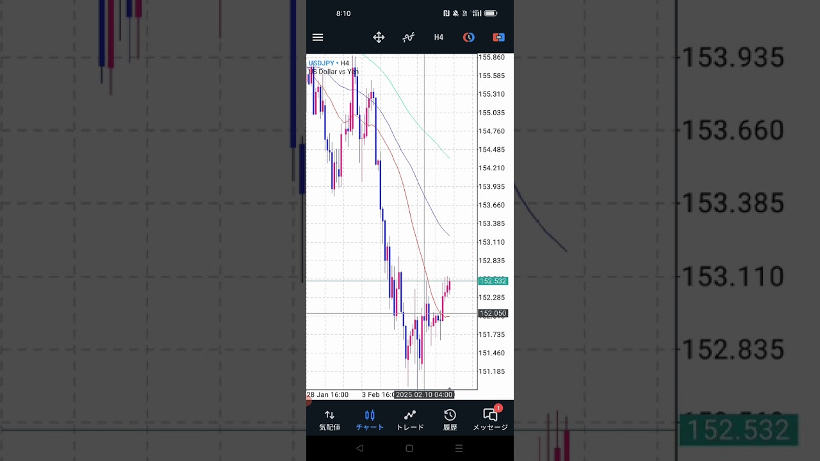The image size is (820, 461).
Task: Click the 152.050 crosshair price label
Action: tap(493, 314)
